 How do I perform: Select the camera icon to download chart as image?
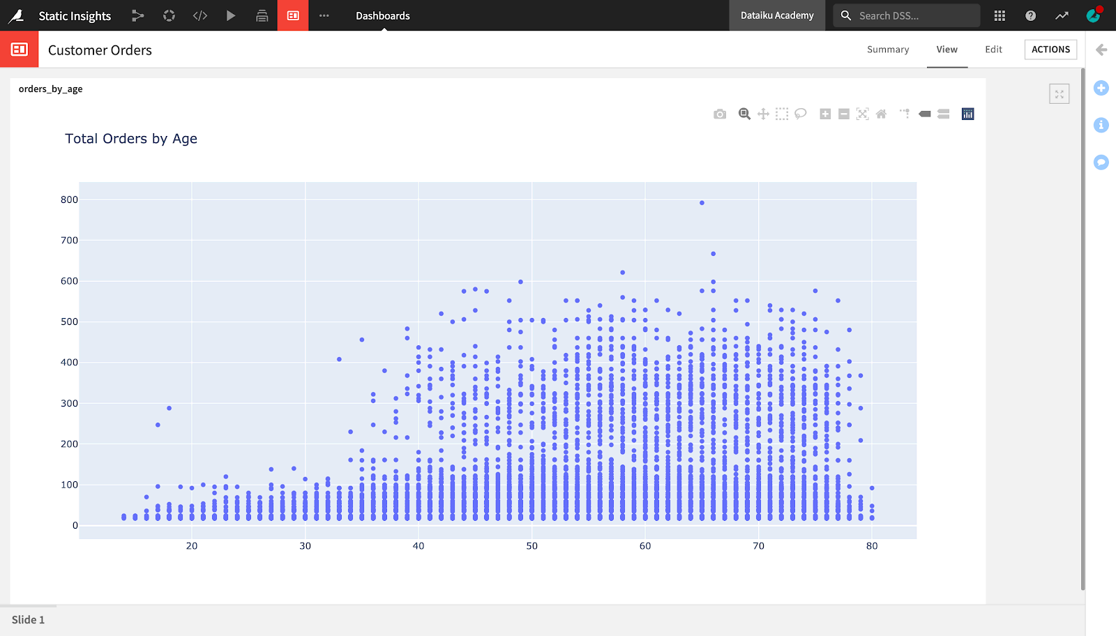tap(719, 113)
